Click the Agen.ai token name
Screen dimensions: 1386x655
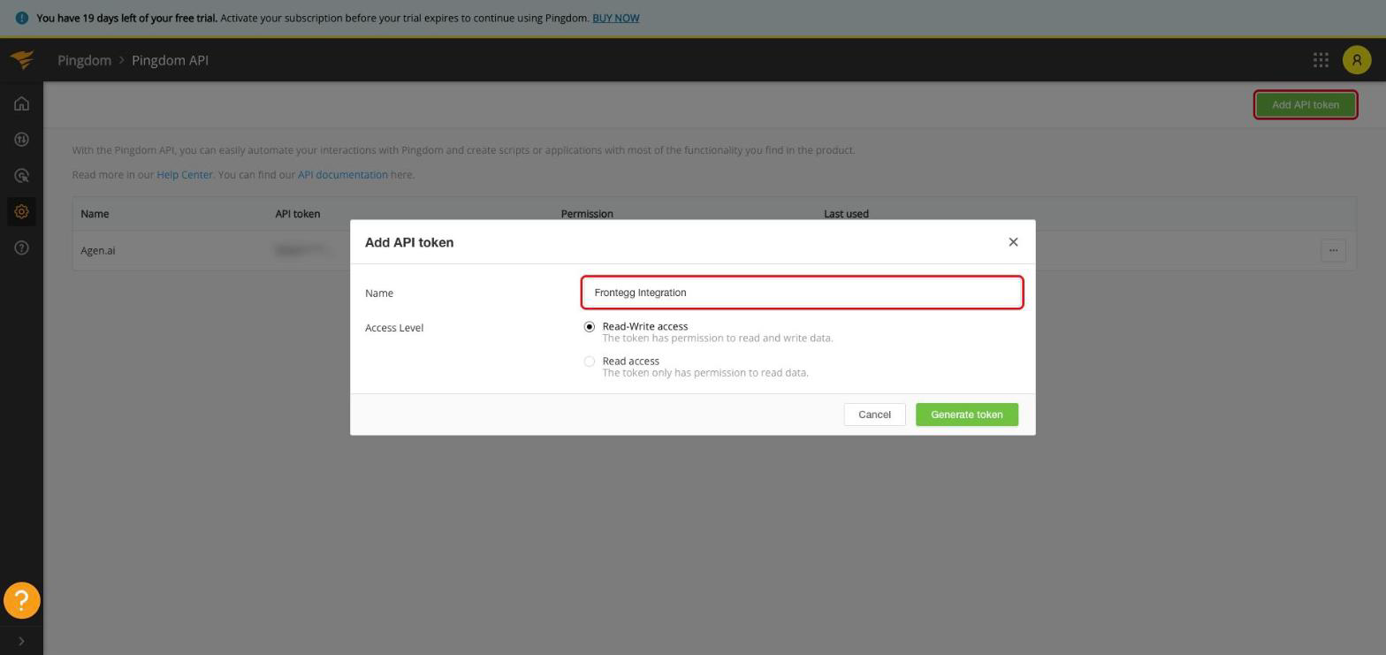point(97,251)
